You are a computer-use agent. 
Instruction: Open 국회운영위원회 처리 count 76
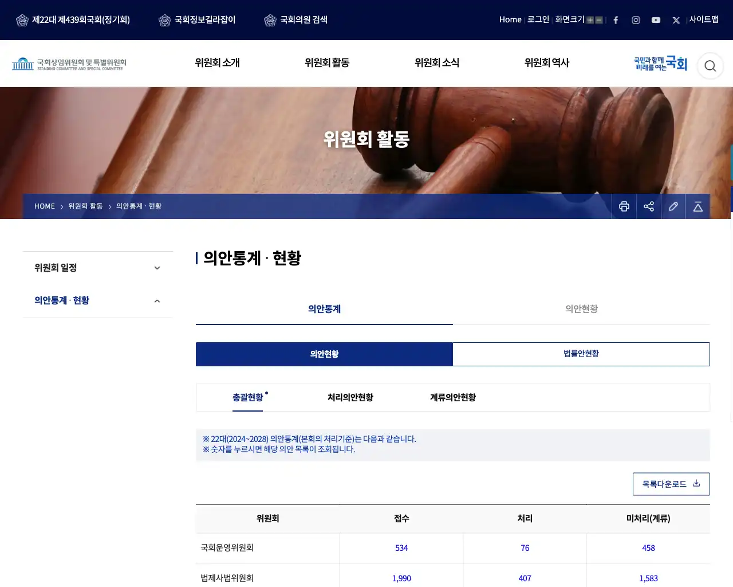coord(525,548)
